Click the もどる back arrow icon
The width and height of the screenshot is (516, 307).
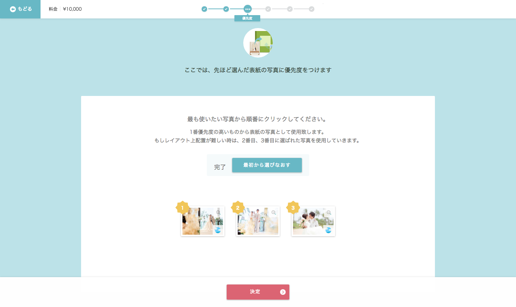point(13,9)
